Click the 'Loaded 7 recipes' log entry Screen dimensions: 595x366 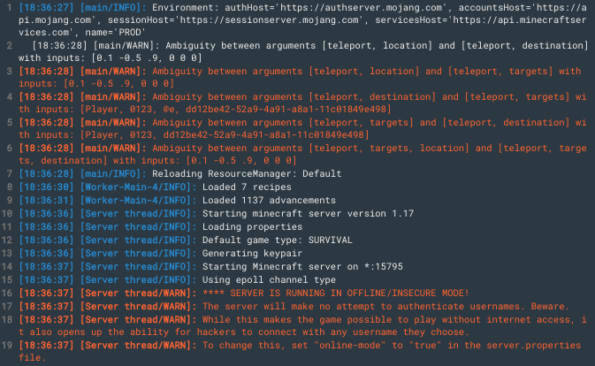[156, 187]
